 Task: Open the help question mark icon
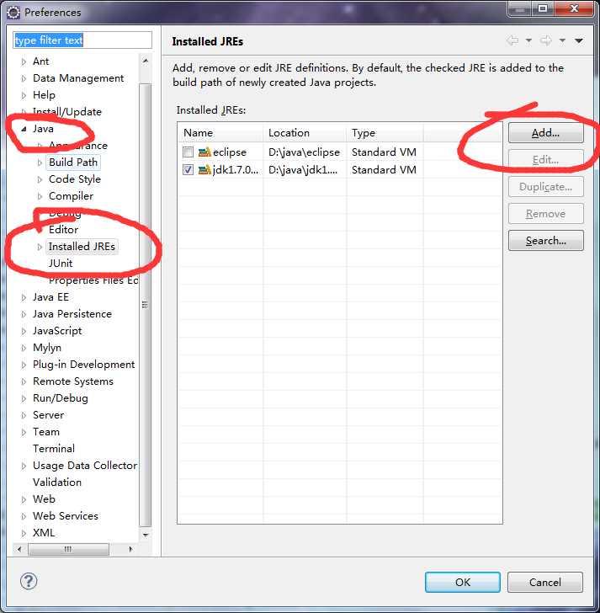pos(29,581)
